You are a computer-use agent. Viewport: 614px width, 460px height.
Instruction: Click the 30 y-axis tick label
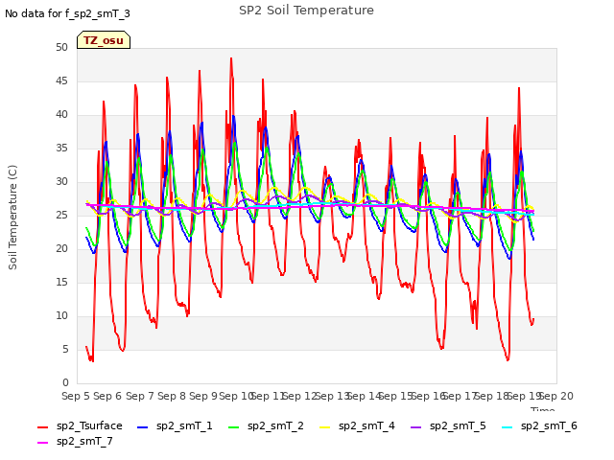[61, 181]
